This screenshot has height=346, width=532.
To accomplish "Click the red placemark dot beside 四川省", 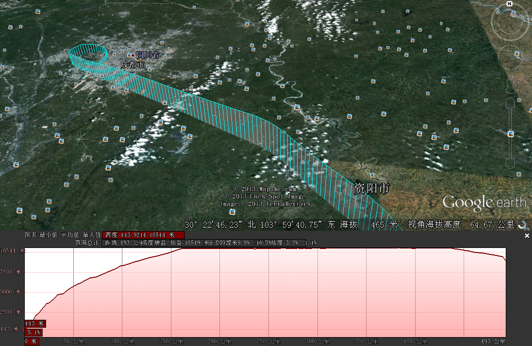I will pos(133,55).
